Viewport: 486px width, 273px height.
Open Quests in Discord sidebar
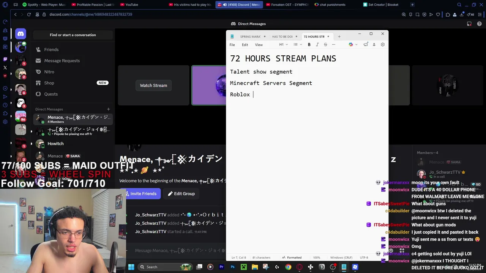pyautogui.click(x=73, y=94)
